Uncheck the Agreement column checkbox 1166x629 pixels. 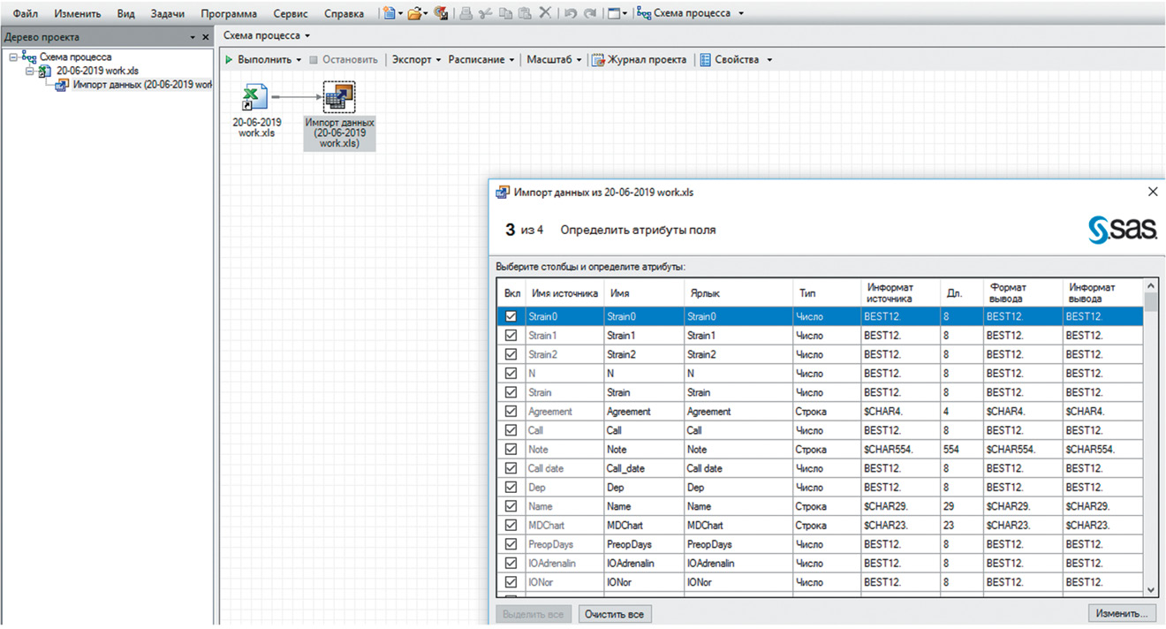pyautogui.click(x=511, y=412)
